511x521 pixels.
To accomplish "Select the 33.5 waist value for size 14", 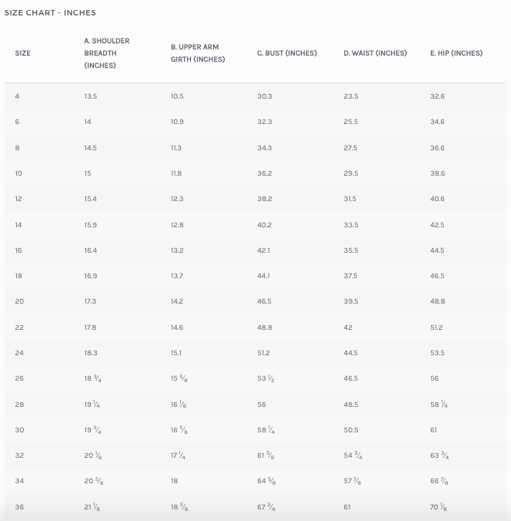I will tap(351, 225).
